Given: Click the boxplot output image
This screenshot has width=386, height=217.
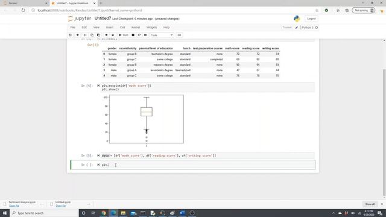Looking at the screenshot, I should pyautogui.click(x=144, y=121).
